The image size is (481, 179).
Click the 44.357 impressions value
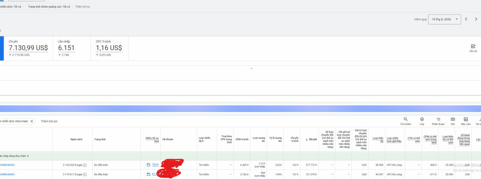coord(379,174)
